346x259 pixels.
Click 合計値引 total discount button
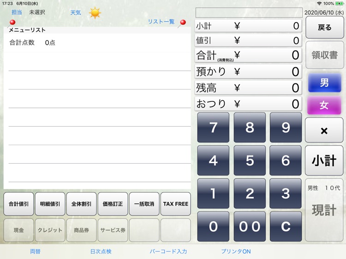(18, 204)
